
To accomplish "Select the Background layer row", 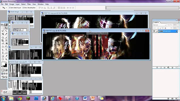I will point(165,31).
